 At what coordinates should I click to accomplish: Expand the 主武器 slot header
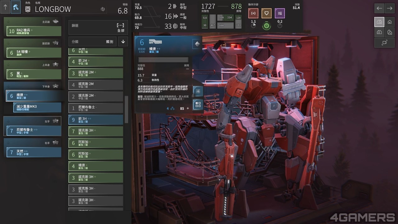(x=33, y=22)
